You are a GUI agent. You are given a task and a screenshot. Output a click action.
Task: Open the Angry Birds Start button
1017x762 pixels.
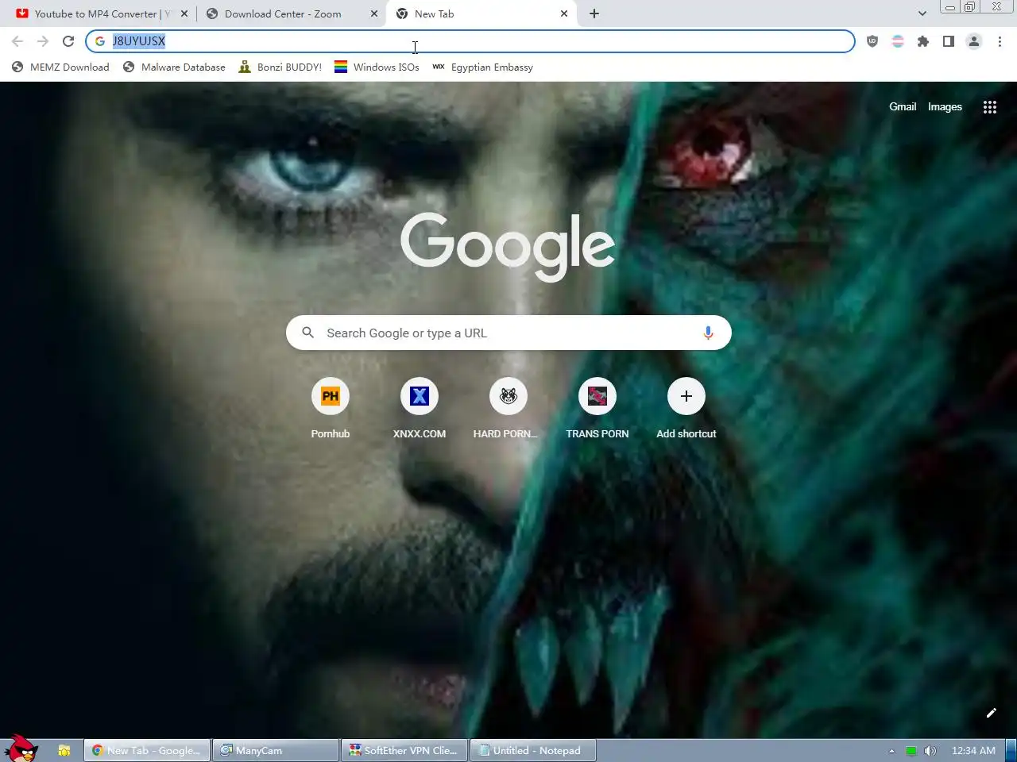(x=21, y=748)
